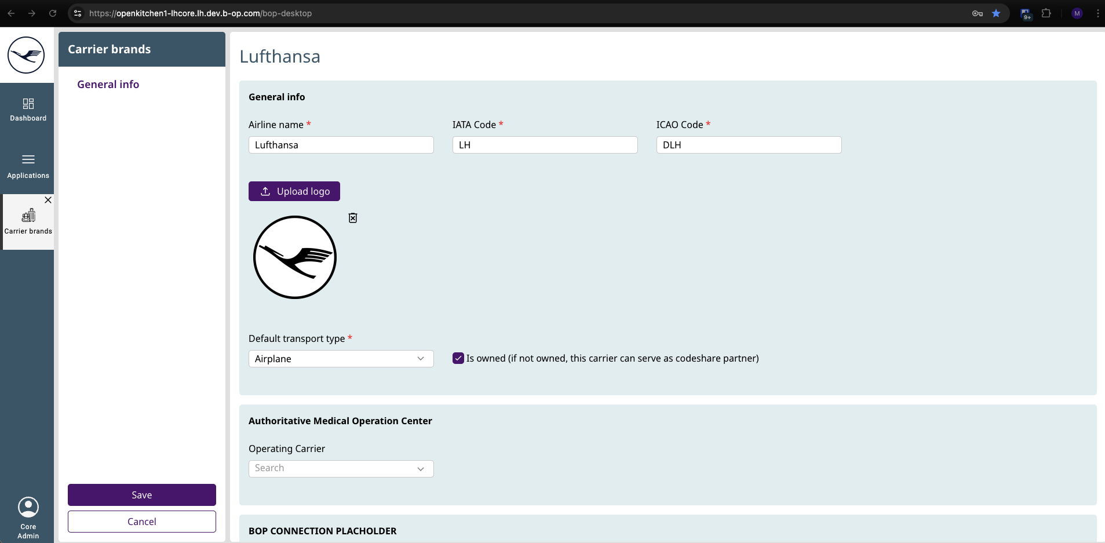The width and height of the screenshot is (1105, 543).
Task: Click into the Airline name field
Action: click(341, 145)
